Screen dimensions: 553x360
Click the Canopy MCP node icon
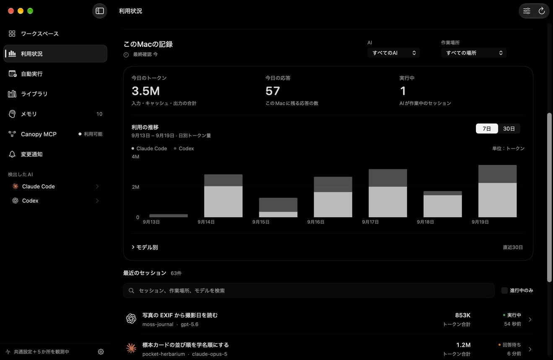click(x=12, y=134)
